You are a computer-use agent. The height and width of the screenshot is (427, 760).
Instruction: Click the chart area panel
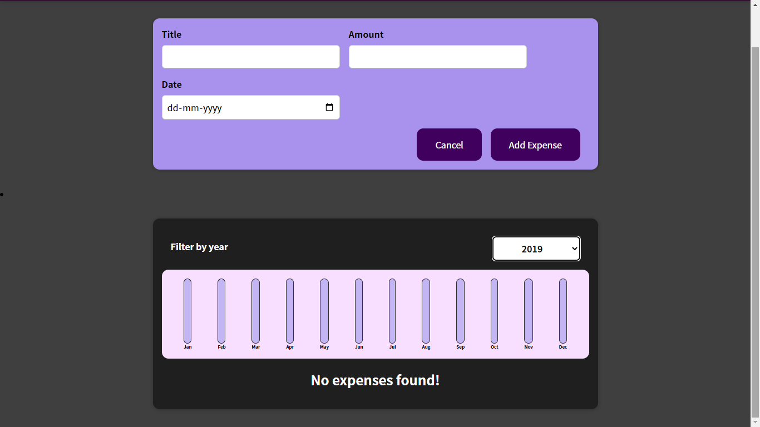[x=375, y=314]
